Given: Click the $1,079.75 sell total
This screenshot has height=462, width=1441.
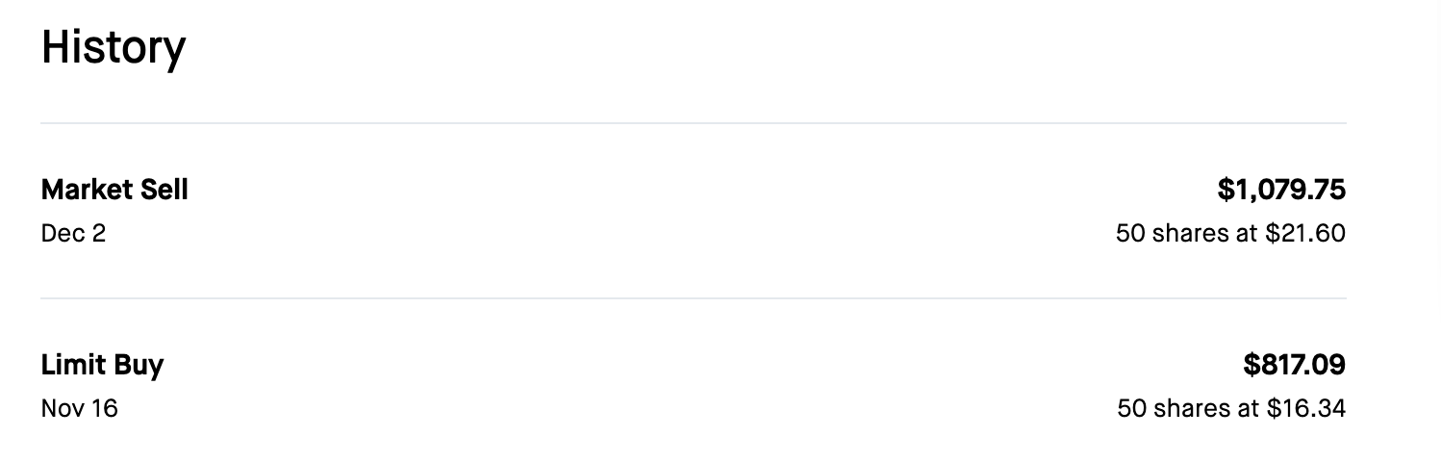Looking at the screenshot, I should [x=1280, y=191].
